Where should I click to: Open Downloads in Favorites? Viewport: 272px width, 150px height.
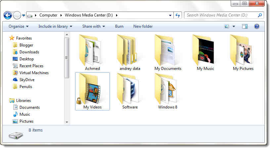[29, 52]
